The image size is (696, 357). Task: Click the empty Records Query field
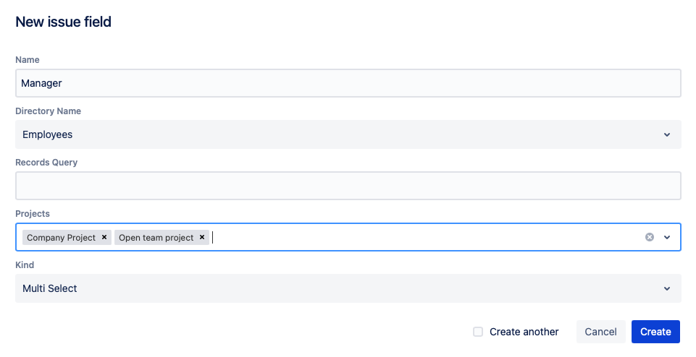pos(348,186)
